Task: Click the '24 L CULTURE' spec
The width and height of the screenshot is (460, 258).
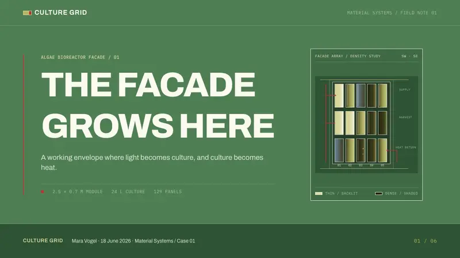Action: coord(128,191)
